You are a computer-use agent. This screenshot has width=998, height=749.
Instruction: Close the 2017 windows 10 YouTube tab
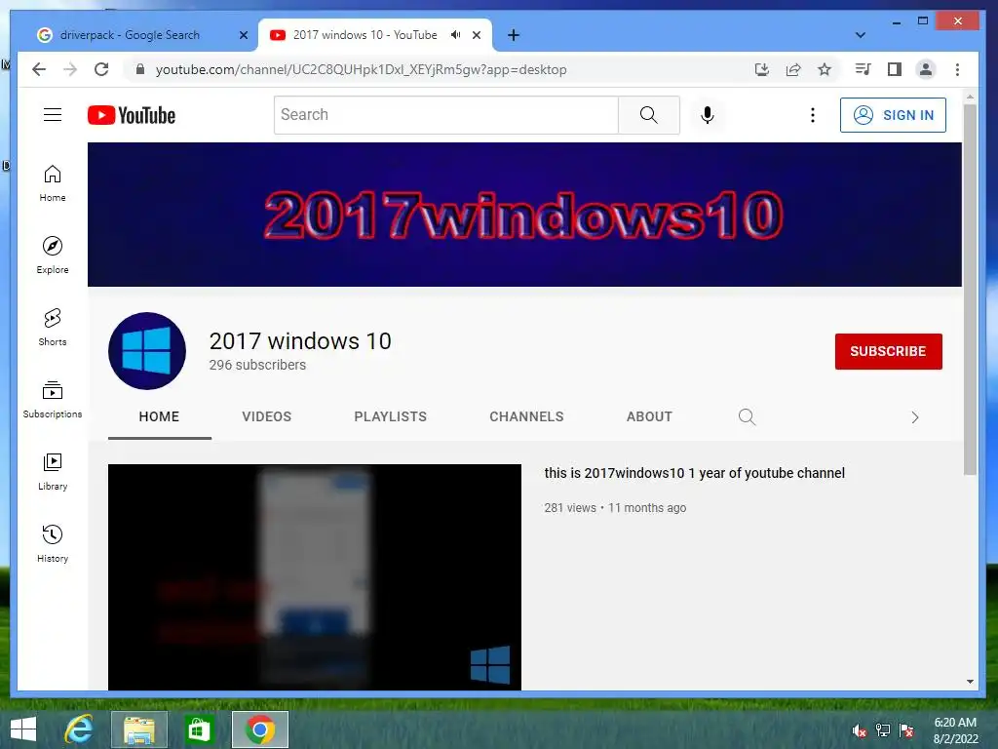click(x=476, y=35)
